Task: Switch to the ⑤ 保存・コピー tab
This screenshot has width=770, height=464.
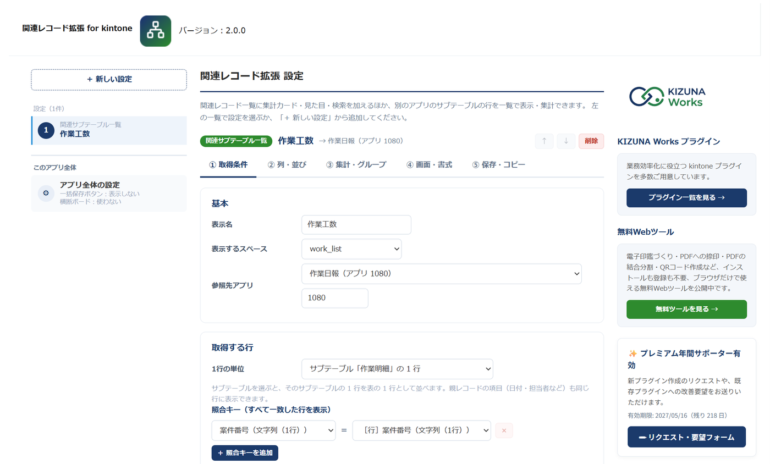Action: pyautogui.click(x=499, y=165)
